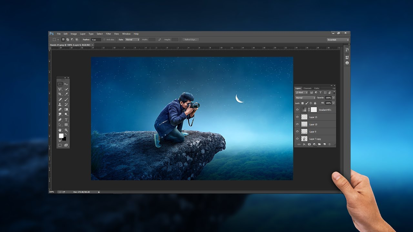Delete layer with trash icon
413x232 pixels.
[x=329, y=144]
